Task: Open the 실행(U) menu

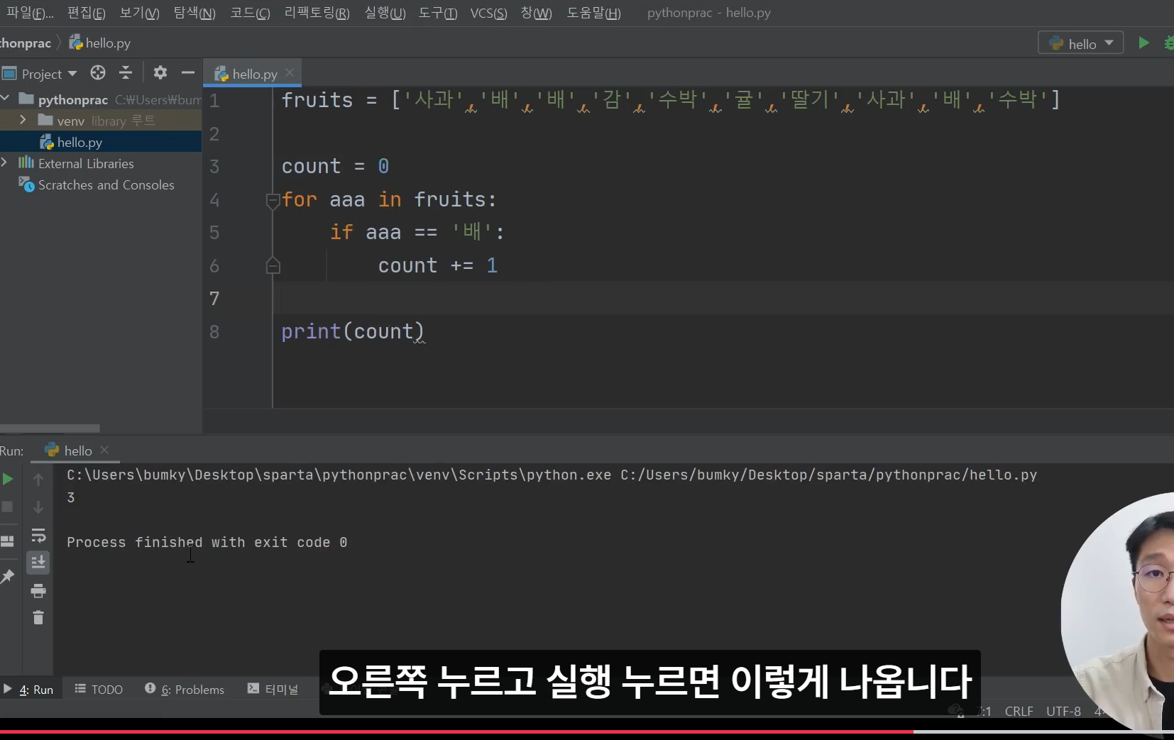Action: point(385,13)
